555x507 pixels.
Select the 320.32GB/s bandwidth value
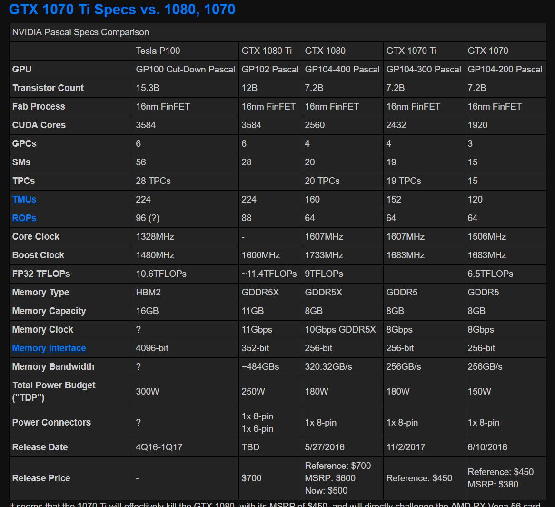click(x=328, y=367)
